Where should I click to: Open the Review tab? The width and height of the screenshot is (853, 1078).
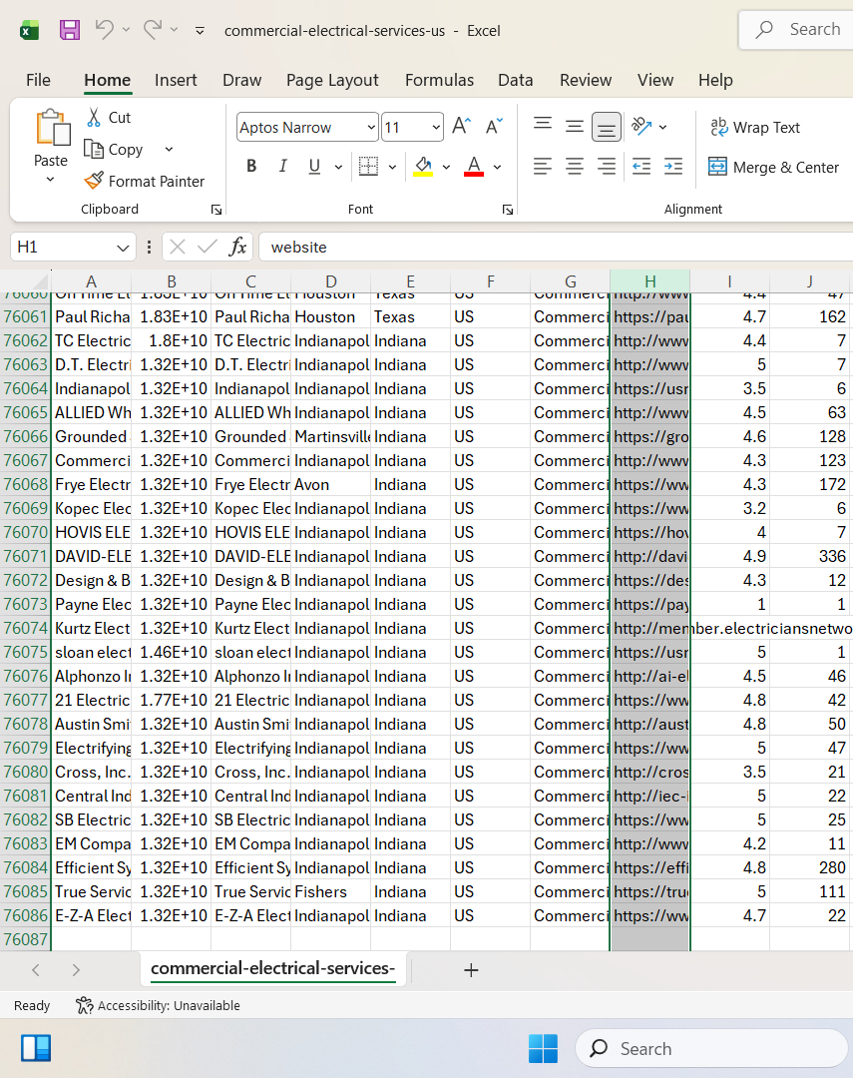pos(585,80)
